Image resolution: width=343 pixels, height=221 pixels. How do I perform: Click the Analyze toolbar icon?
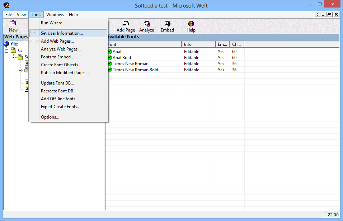click(146, 24)
